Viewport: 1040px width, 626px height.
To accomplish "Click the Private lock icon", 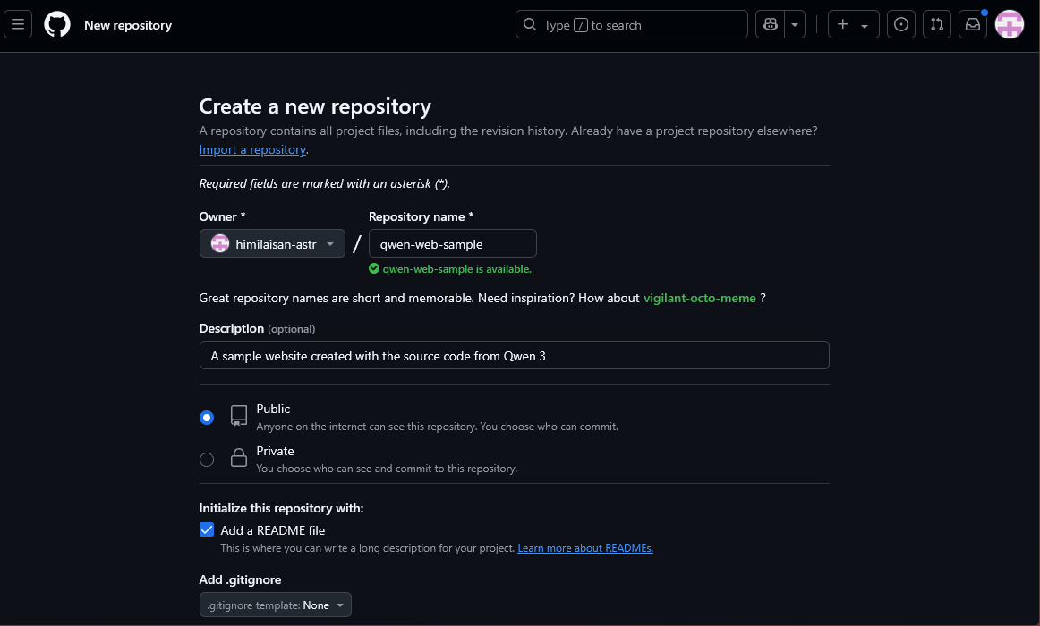I will pyautogui.click(x=239, y=457).
